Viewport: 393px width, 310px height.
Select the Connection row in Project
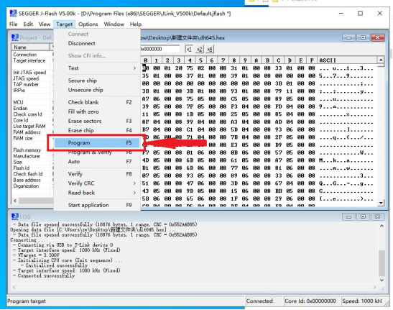coord(32,55)
